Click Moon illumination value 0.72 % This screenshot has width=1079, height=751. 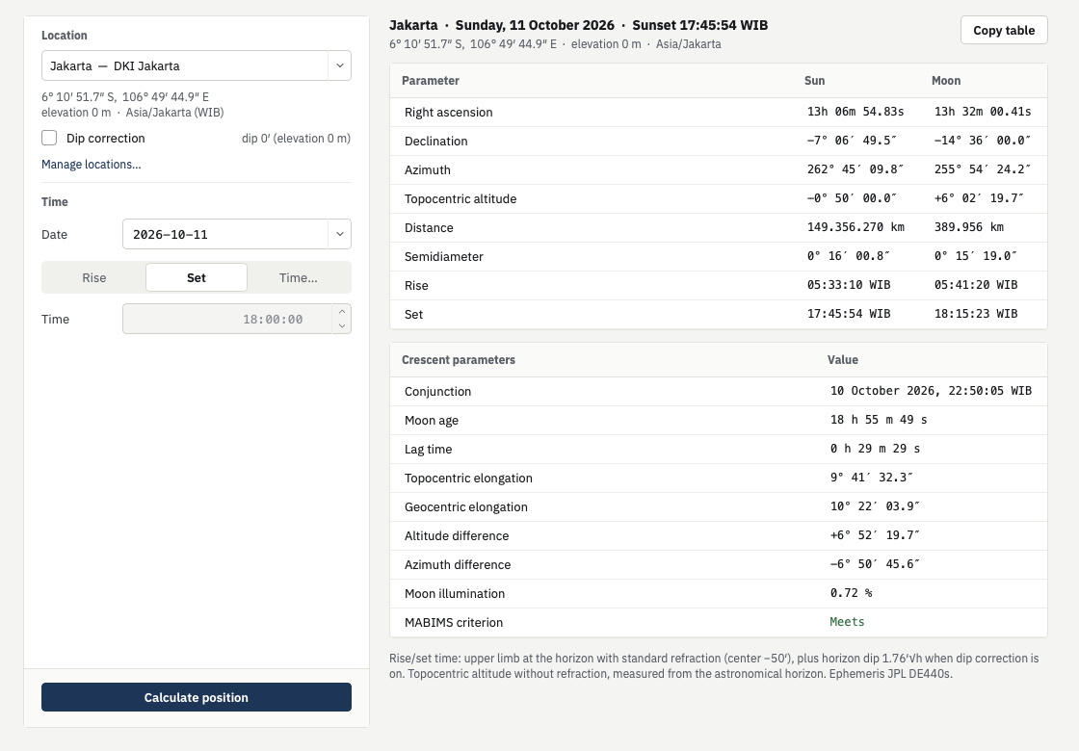(x=852, y=593)
